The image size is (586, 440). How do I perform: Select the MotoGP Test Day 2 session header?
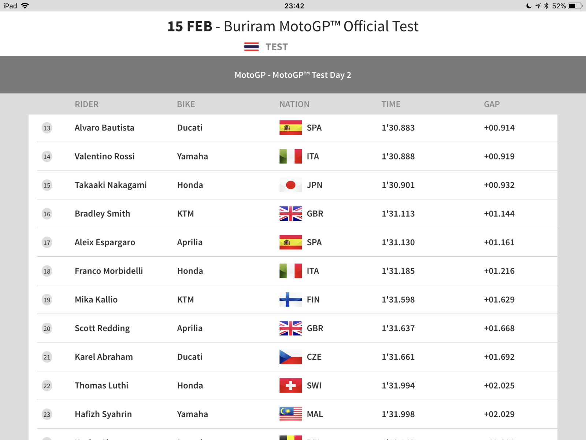(293, 75)
